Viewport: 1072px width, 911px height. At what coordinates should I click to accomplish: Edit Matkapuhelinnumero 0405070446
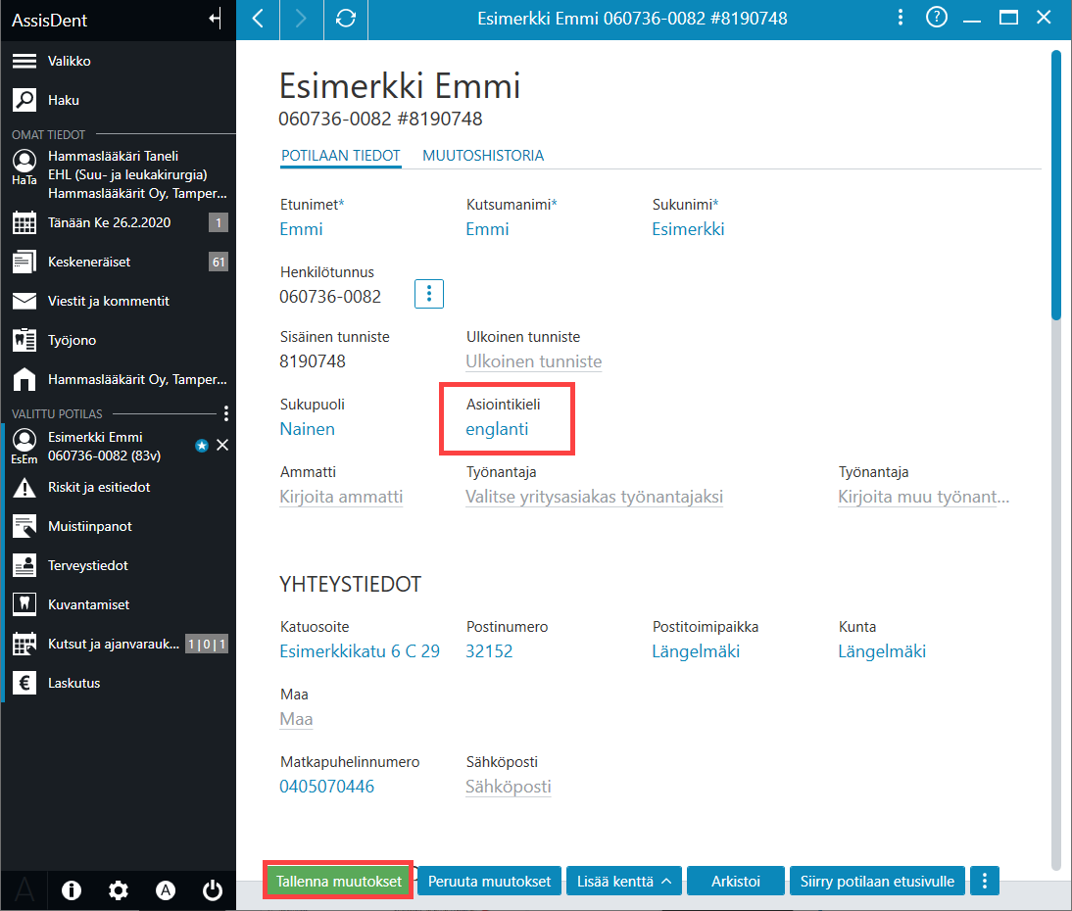[327, 787]
